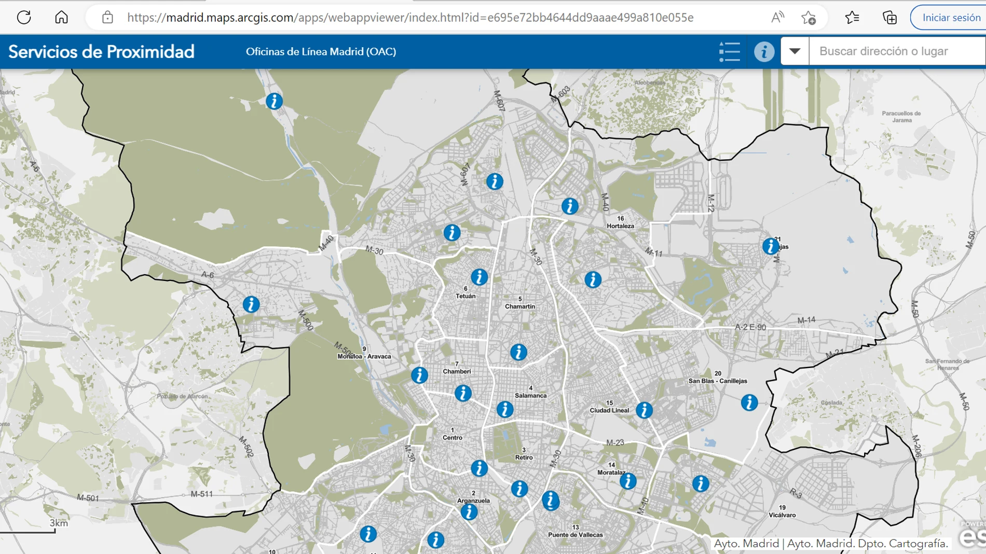
Task: Select the office marker below Chamberí label
Action: tap(463, 393)
